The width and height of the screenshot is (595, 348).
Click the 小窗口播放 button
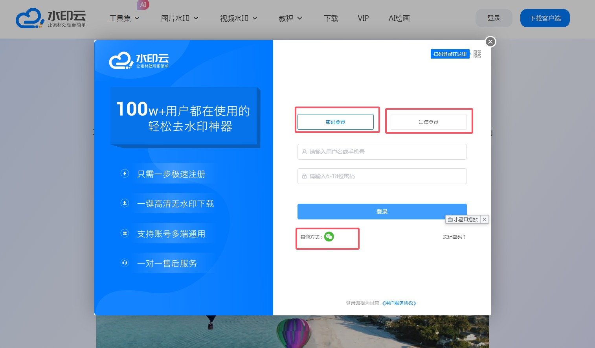[x=463, y=219]
